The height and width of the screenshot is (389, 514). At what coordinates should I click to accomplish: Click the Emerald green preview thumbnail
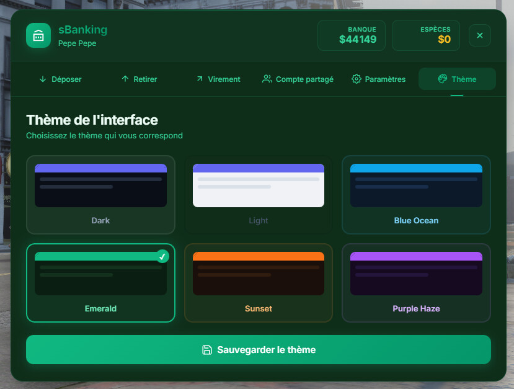[100, 274]
